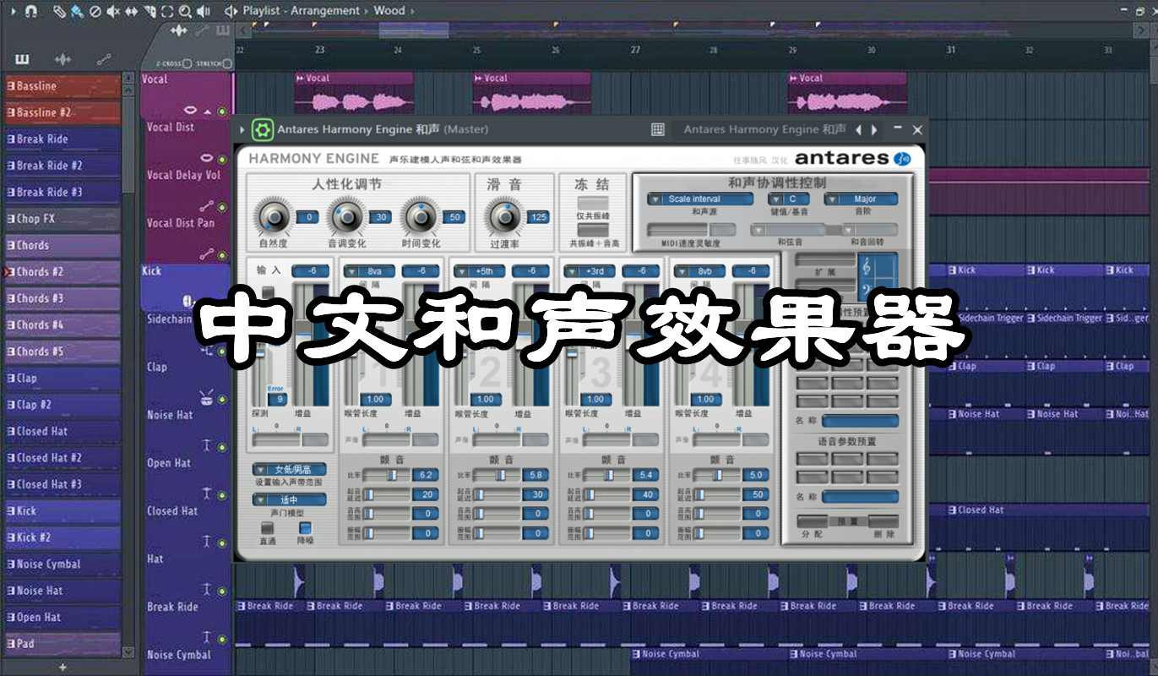This screenshot has width=1158, height=676.
Task: Adjust voice 1 vibrato 比率 slider
Action: (x=386, y=476)
